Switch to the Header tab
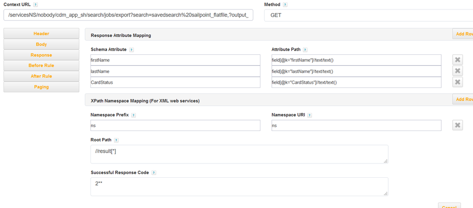 pos(41,34)
